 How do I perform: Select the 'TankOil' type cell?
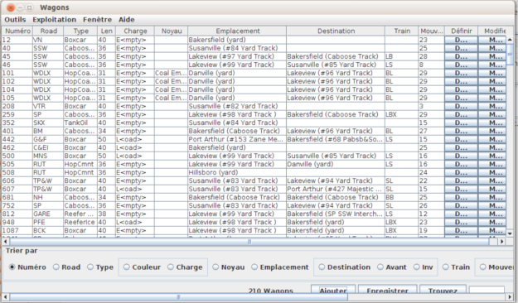(x=80, y=123)
